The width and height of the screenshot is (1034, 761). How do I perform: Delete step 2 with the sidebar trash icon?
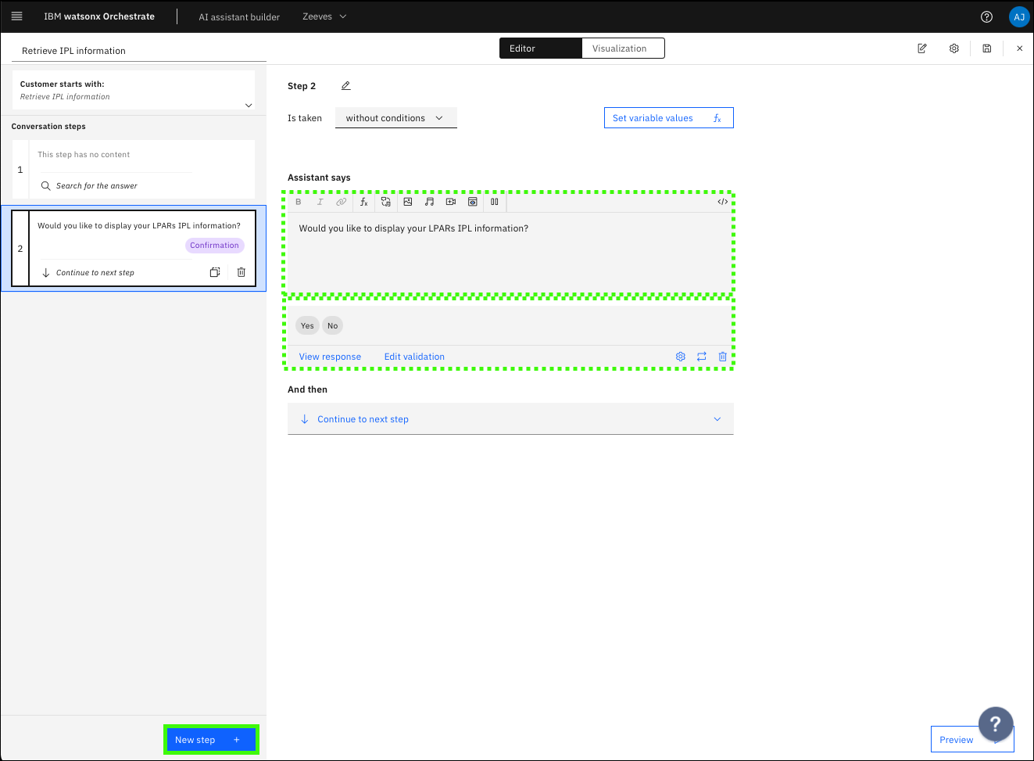[x=242, y=272]
